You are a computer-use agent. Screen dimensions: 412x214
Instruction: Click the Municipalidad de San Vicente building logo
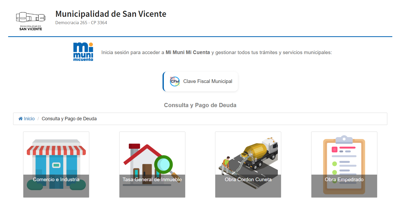(x=30, y=21)
